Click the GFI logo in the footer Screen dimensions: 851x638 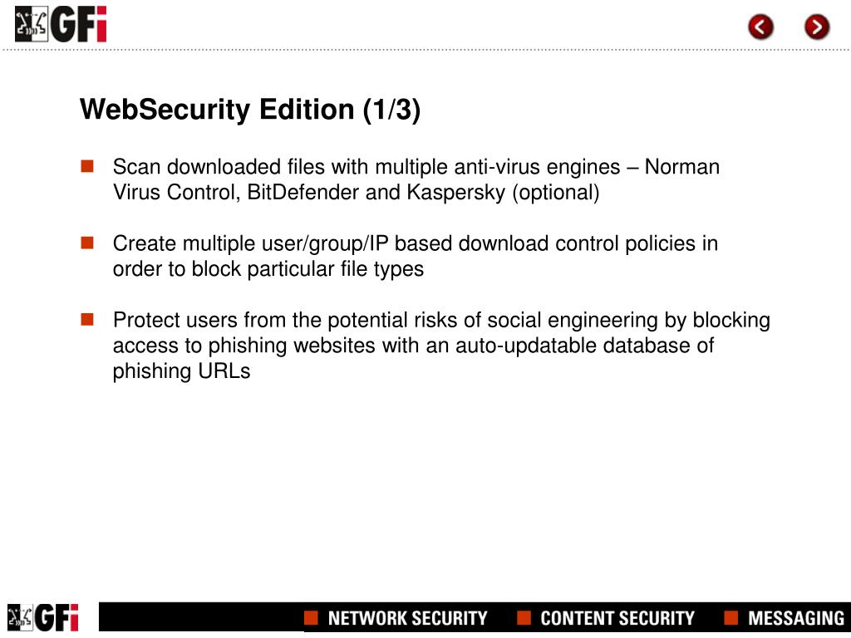click(43, 617)
